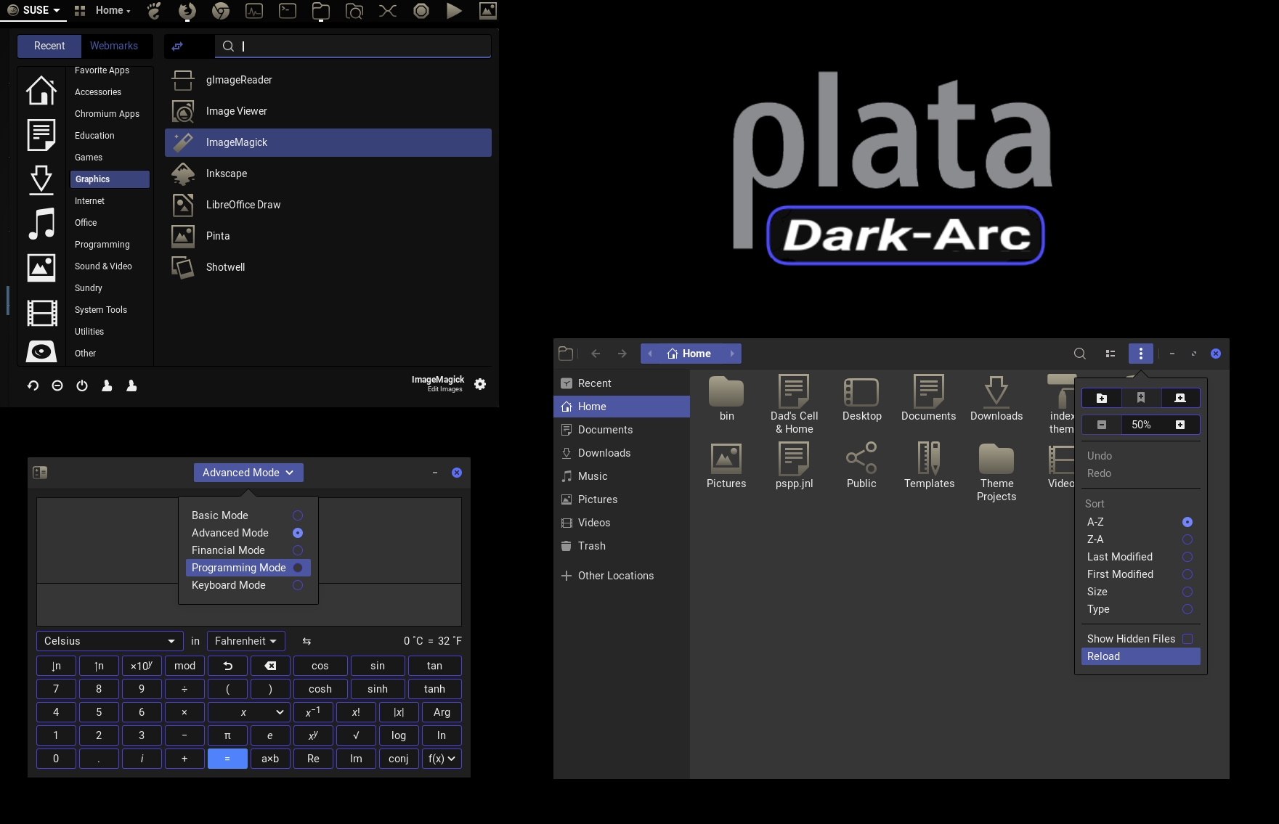Click the mod button in calculator
Image resolution: width=1279 pixels, height=824 pixels.
tap(184, 666)
